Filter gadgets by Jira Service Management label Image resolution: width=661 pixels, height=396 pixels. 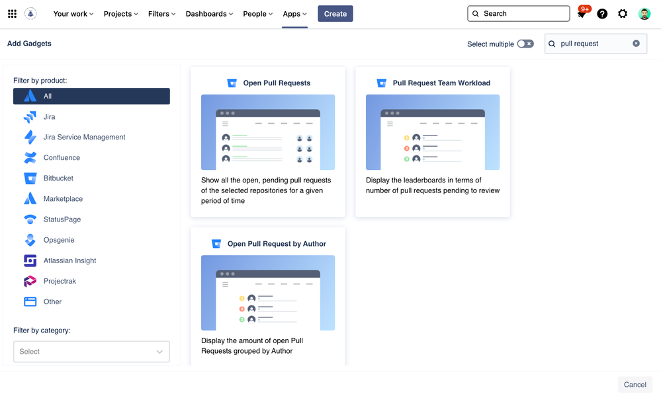84,138
